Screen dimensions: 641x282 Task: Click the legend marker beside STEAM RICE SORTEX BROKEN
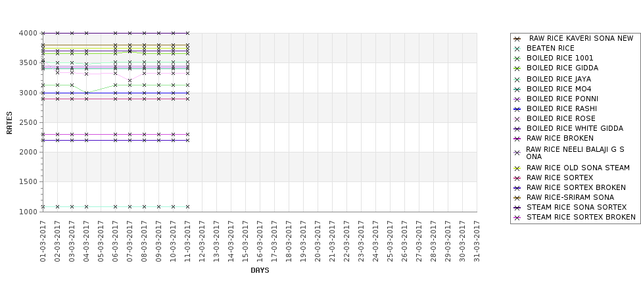[x=517, y=218]
